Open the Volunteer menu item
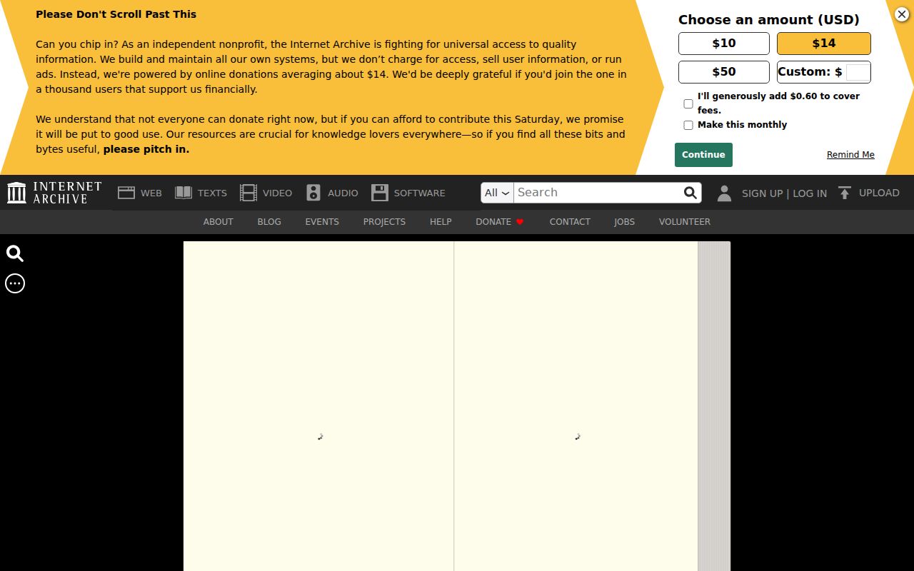The height and width of the screenshot is (571, 914). [685, 222]
